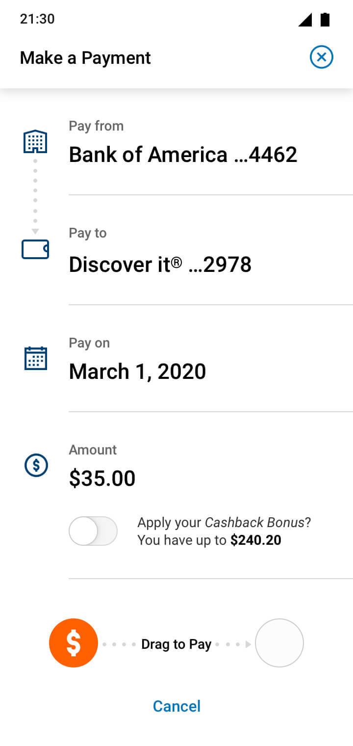Viewport: 353px width, 746px height.
Task: Click the calendar icon
Action: 36,358
